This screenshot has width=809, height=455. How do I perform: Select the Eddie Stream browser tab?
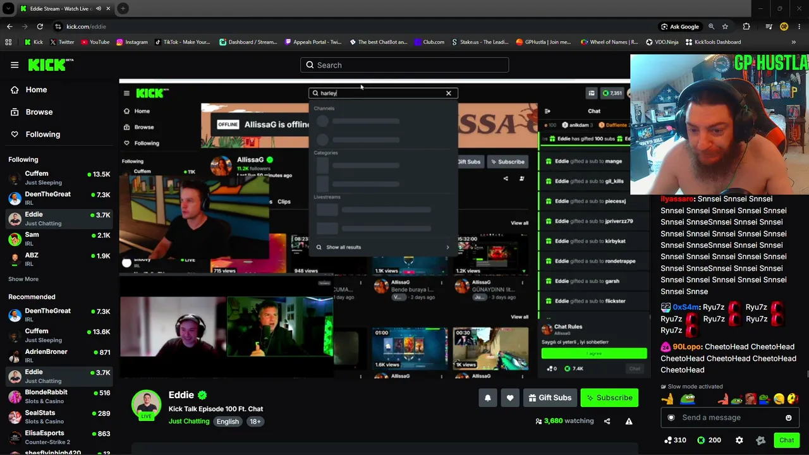(65, 9)
